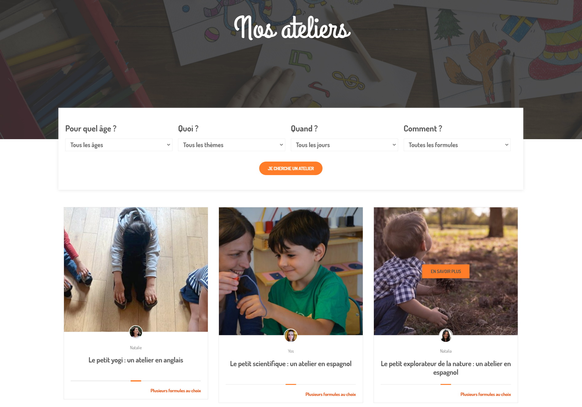This screenshot has width=582, height=407.
Task: Open the 'Tous les âges' dropdown
Action: [x=119, y=145]
